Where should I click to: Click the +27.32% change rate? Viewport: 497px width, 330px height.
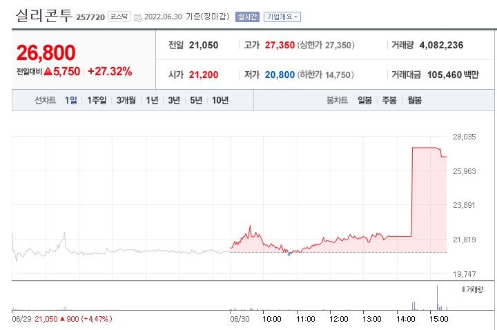click(x=110, y=71)
